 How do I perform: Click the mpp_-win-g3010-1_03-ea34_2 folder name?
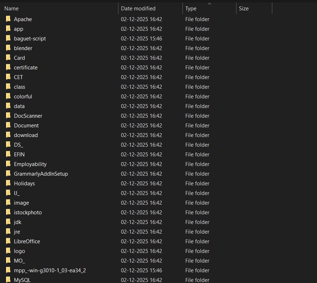[x=50, y=270]
